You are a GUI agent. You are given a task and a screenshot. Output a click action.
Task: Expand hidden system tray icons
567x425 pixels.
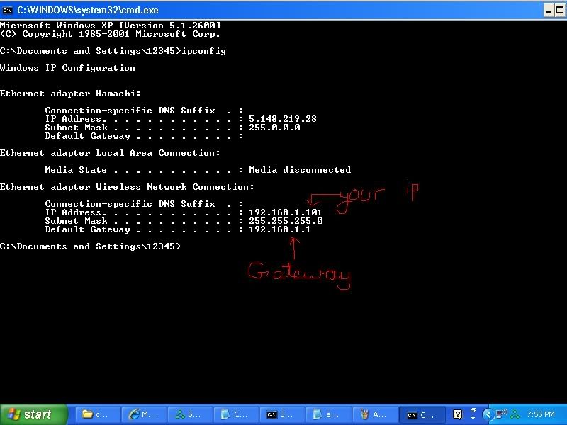tap(488, 414)
